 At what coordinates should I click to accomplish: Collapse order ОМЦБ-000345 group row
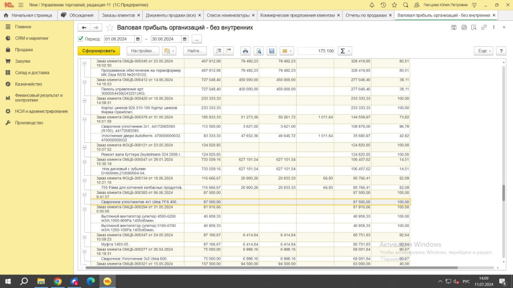(x=85, y=63)
